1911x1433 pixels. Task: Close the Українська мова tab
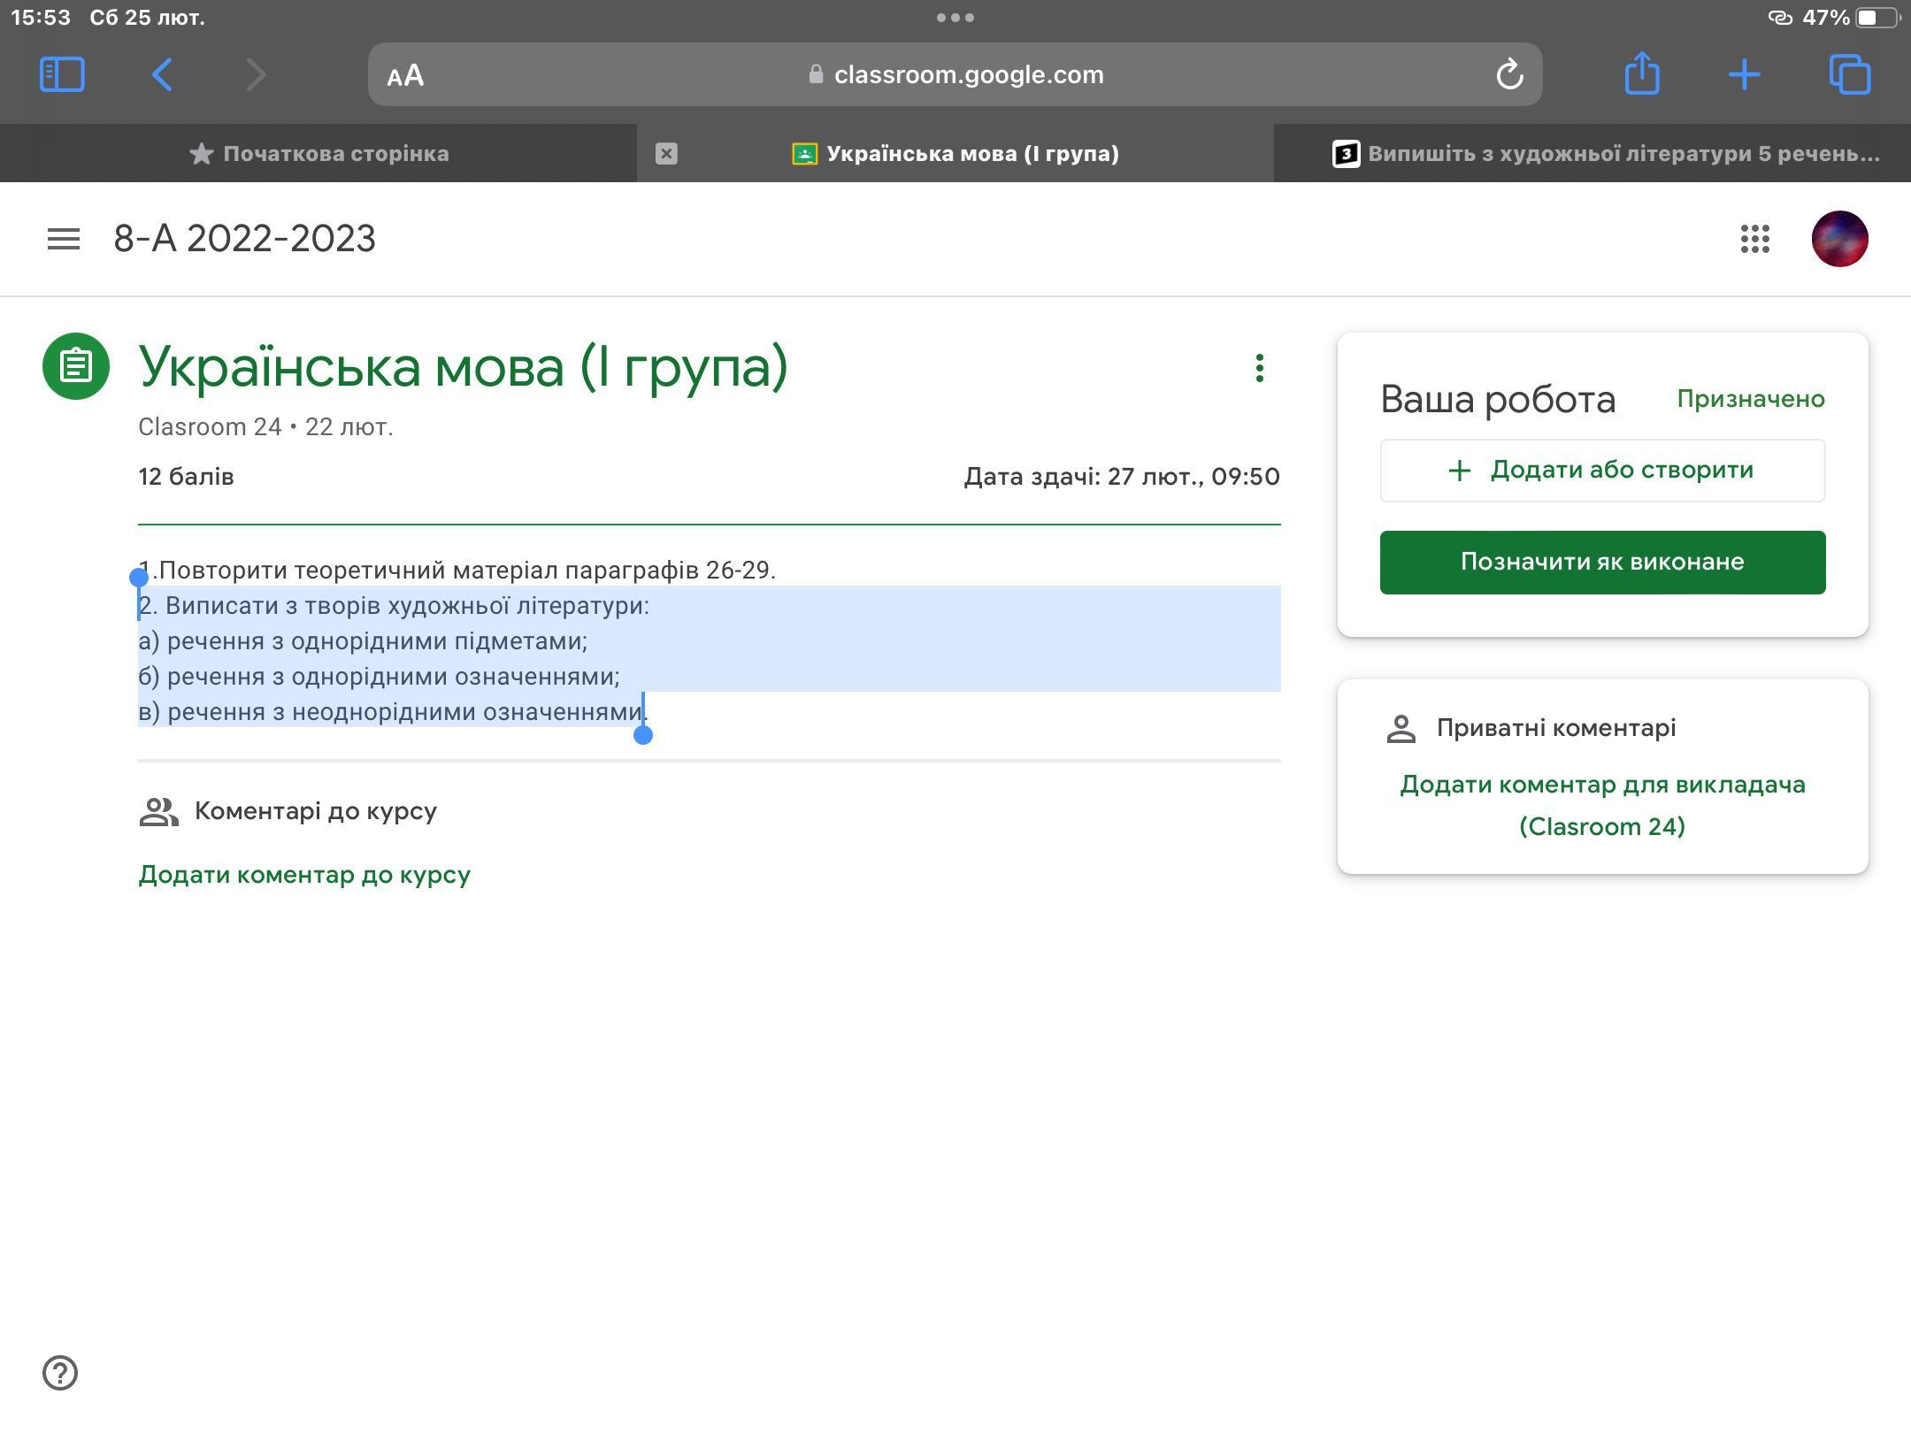click(666, 154)
